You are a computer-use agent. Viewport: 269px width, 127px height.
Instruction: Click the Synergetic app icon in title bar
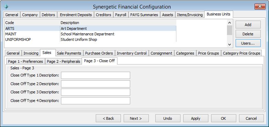6,7
